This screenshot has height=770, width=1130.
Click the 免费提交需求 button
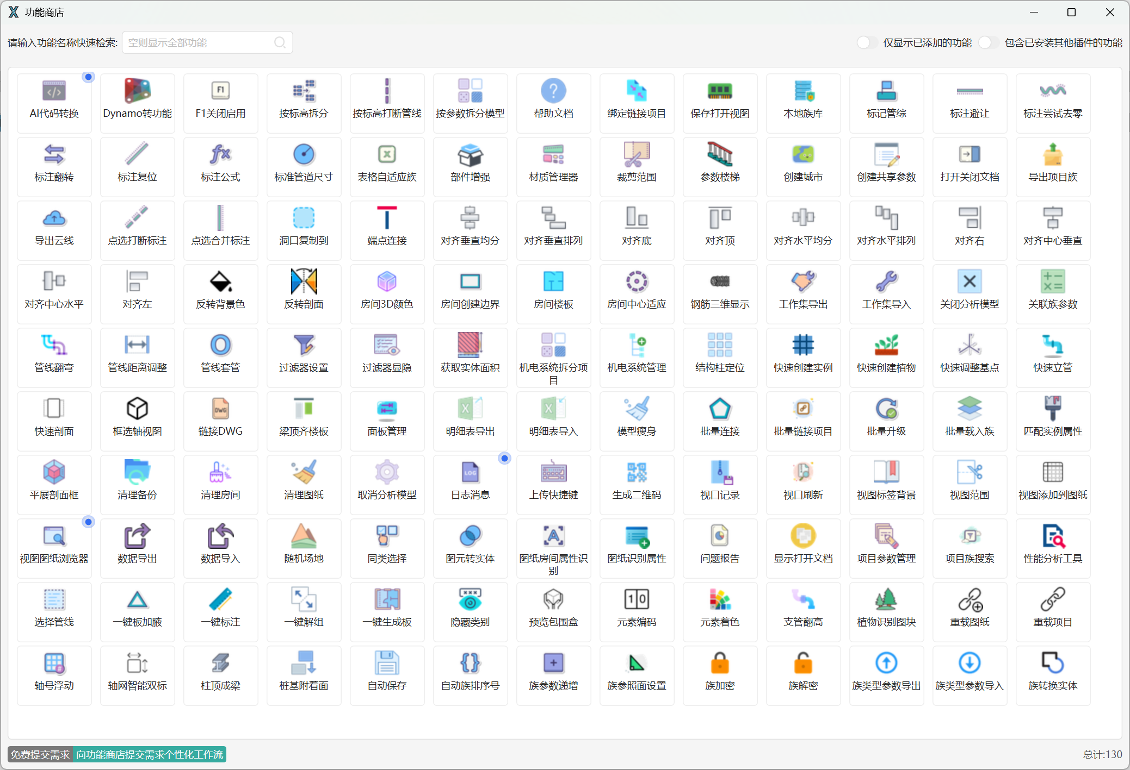40,754
